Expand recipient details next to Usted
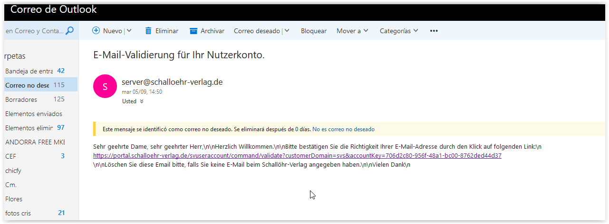The image size is (609, 224). tap(142, 101)
